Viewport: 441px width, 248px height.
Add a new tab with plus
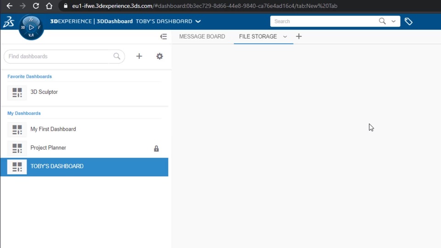click(x=299, y=36)
